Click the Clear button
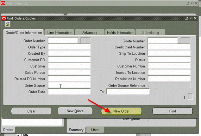 (x=31, y=111)
